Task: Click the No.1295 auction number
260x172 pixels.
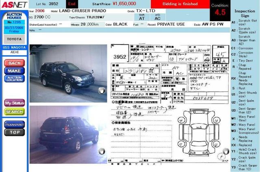Action: (x=14, y=22)
